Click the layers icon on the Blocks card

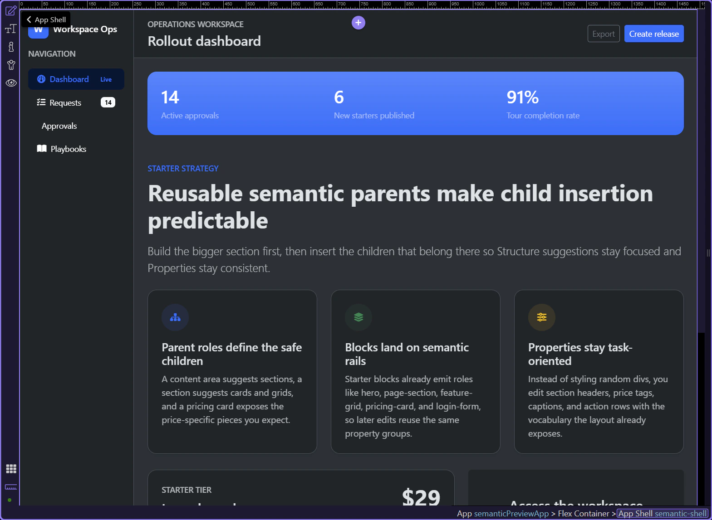tap(358, 317)
